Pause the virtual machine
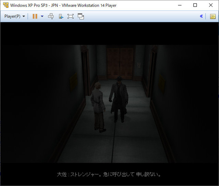The height and width of the screenshot is (186, 219). 35,16
